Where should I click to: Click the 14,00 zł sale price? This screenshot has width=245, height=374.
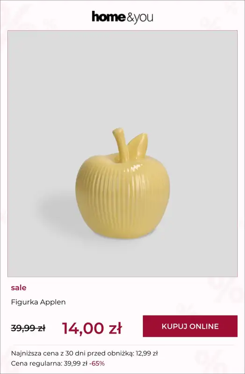[92, 328]
